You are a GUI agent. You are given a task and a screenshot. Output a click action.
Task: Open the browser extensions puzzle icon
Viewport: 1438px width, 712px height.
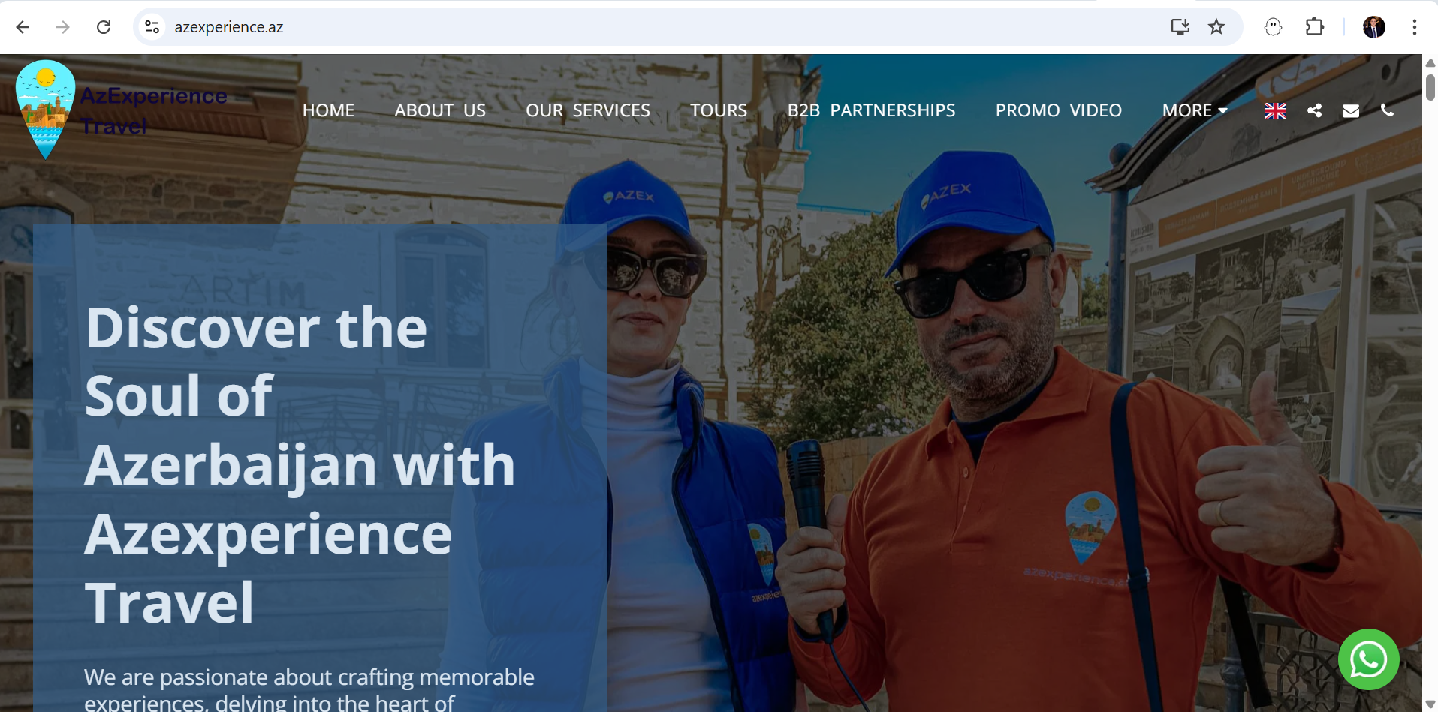coord(1314,27)
